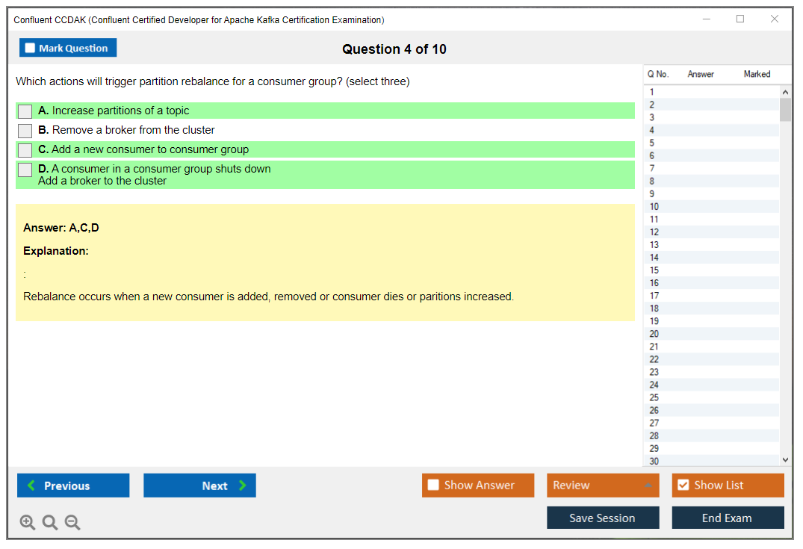Uncheck the Show List checkbox

pos(683,486)
